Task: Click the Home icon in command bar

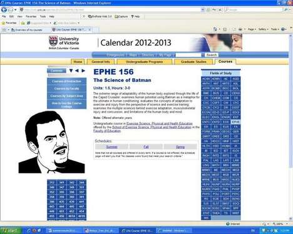Action: (215, 29)
